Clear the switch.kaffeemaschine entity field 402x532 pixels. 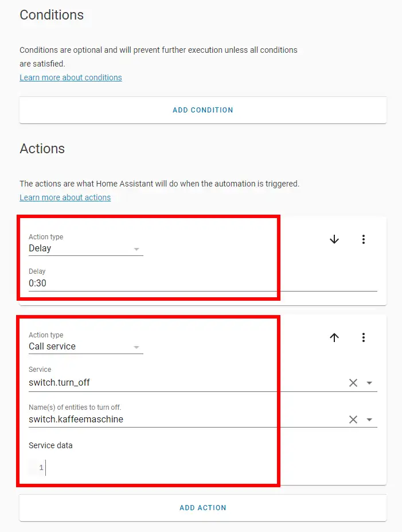pos(353,420)
